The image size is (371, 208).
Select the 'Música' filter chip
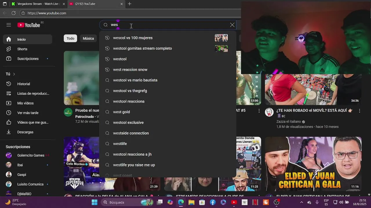(x=88, y=38)
